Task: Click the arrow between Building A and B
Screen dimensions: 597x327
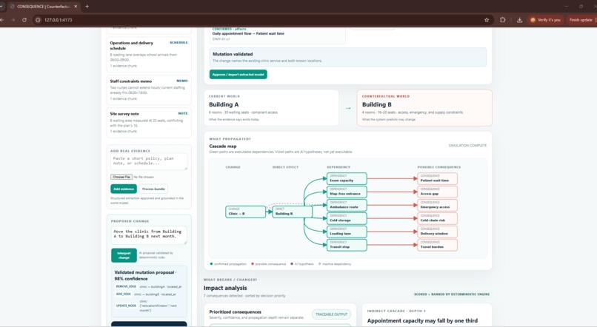Action: (x=348, y=108)
